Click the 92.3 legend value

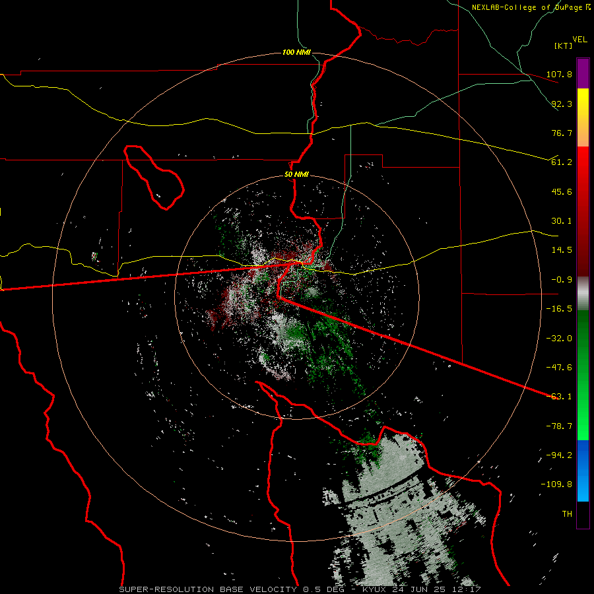[562, 104]
